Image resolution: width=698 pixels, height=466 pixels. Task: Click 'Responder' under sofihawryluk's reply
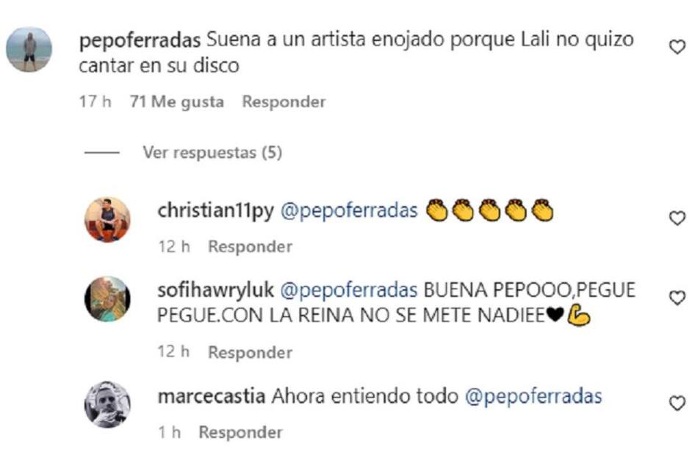point(250,352)
